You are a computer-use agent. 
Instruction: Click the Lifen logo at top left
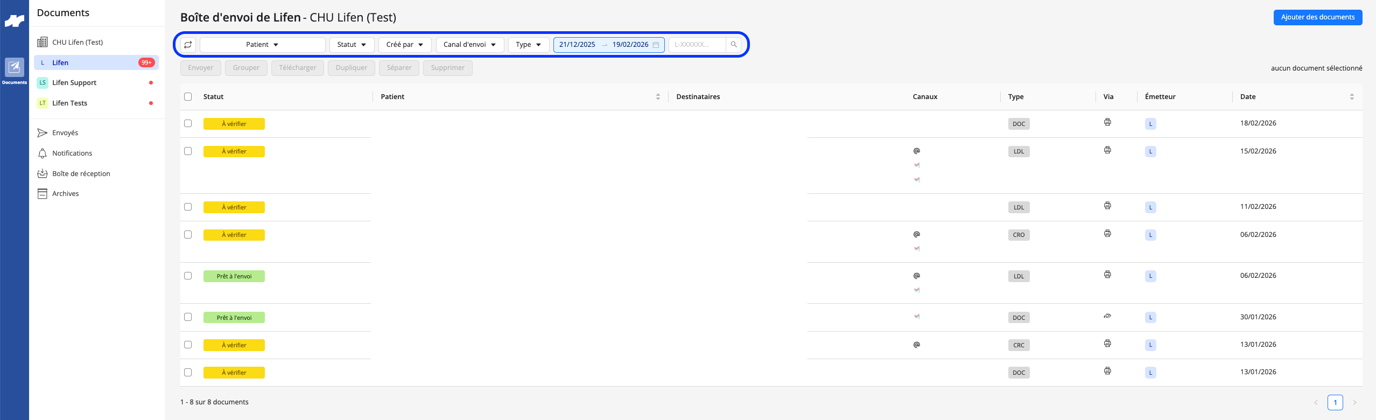click(15, 21)
